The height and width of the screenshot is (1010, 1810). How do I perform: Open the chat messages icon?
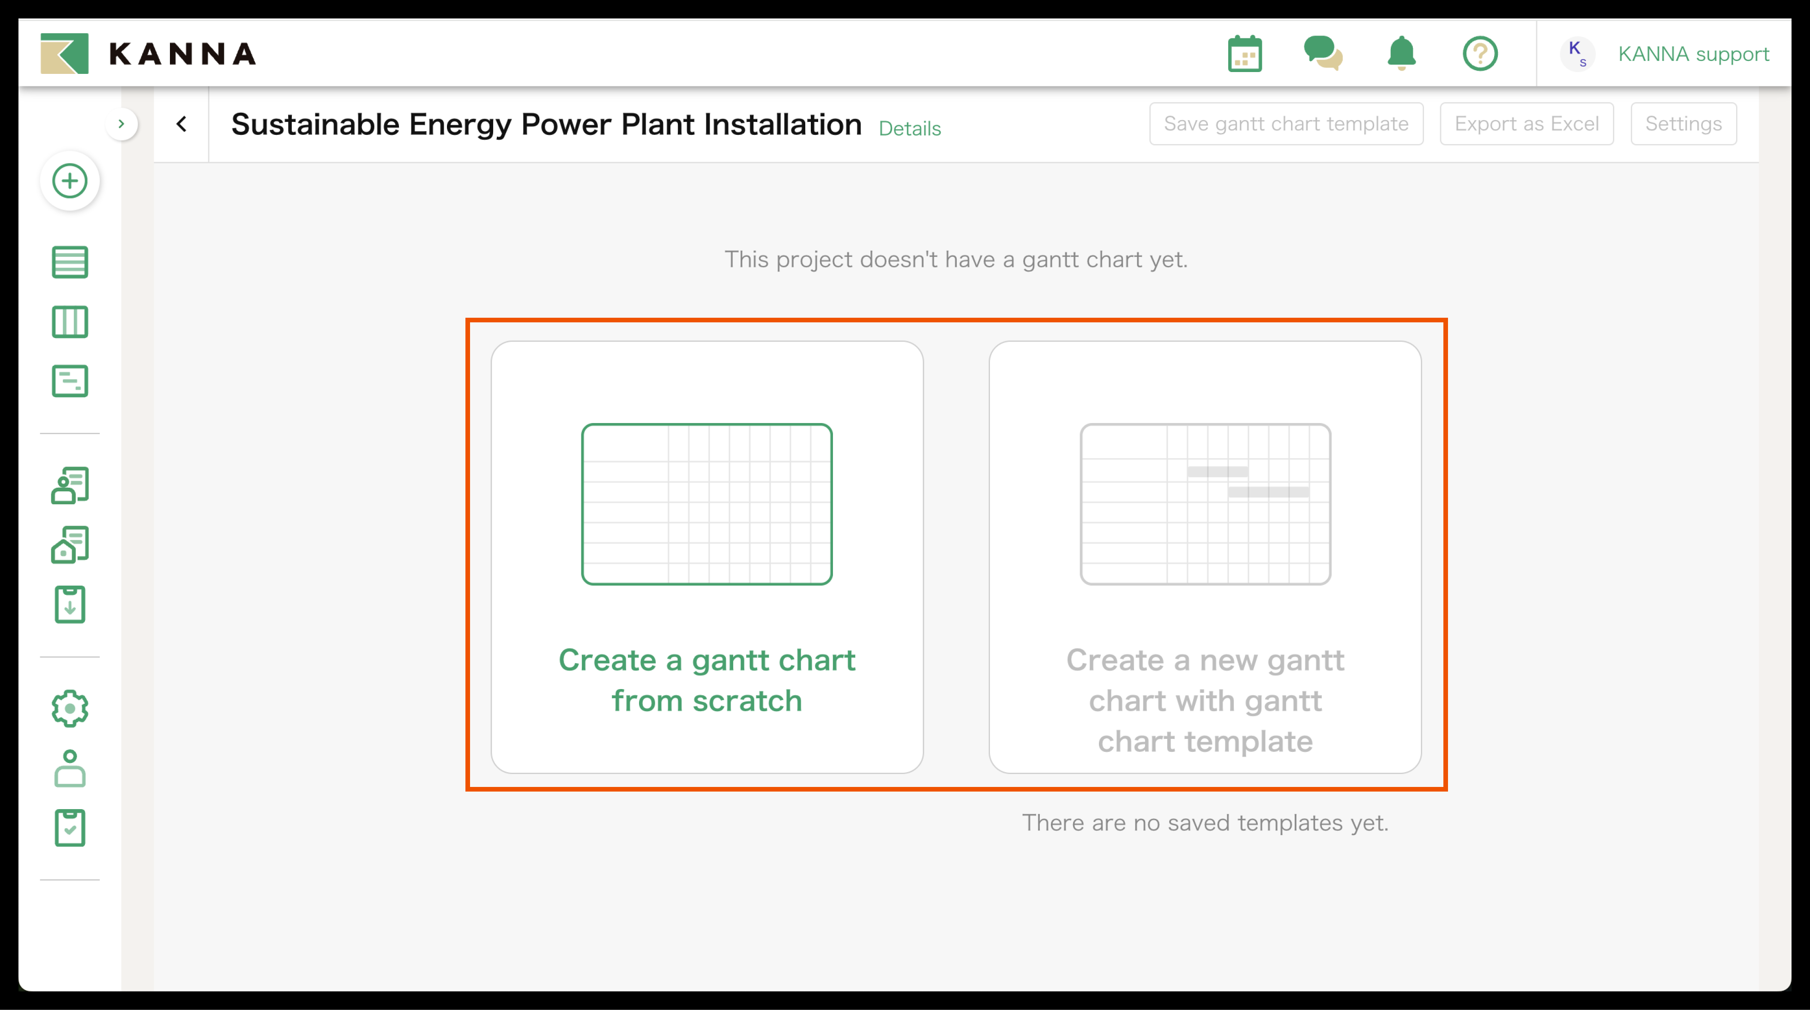1324,54
